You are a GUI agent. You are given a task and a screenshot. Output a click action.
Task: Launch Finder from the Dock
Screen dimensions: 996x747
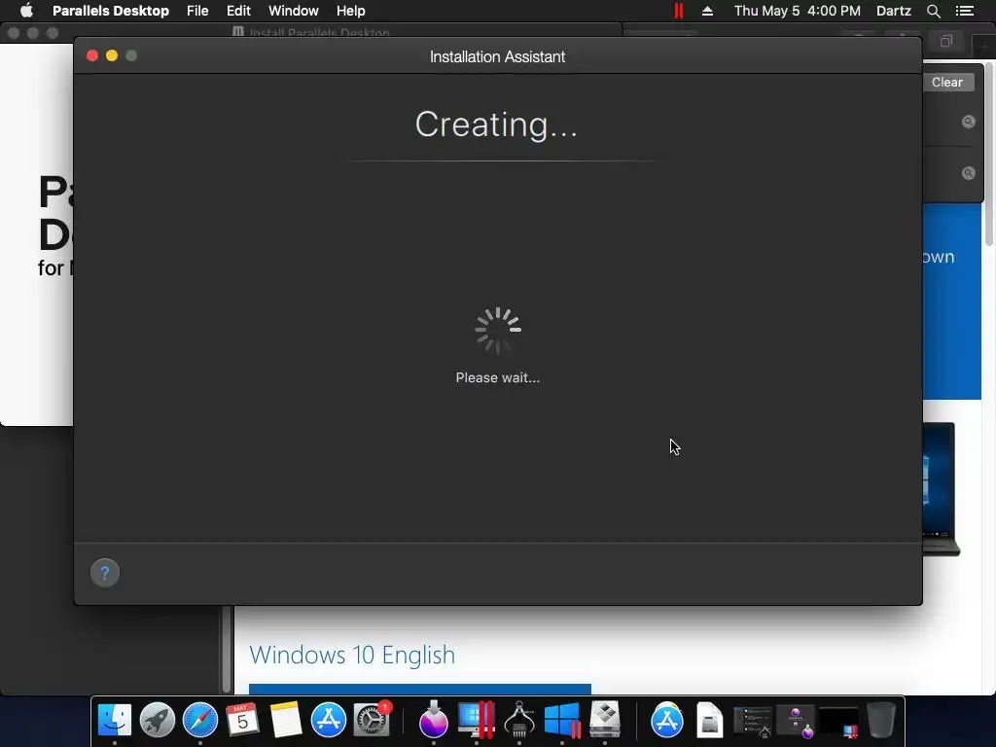click(x=115, y=720)
